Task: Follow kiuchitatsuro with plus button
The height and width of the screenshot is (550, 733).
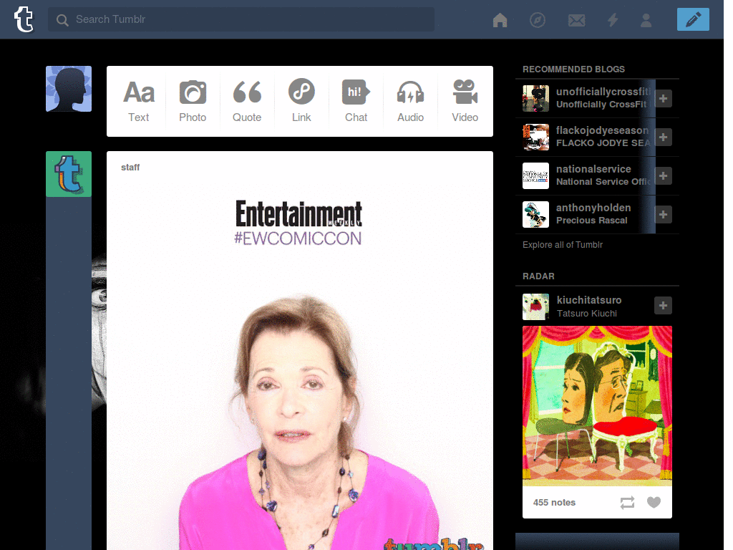Action: point(663,305)
